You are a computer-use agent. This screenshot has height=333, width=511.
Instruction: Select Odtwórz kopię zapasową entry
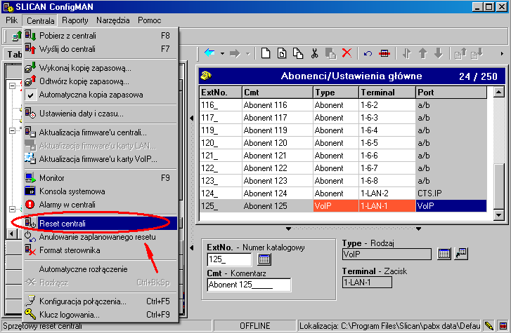101,81
